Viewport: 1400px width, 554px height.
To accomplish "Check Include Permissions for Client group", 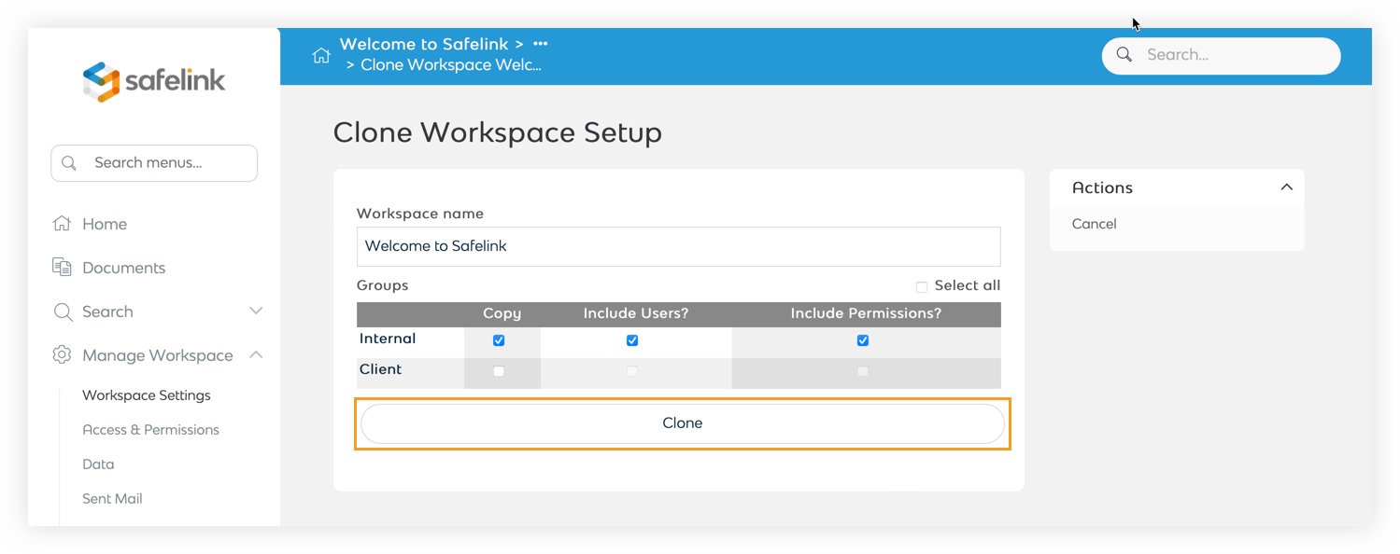I will 863,371.
